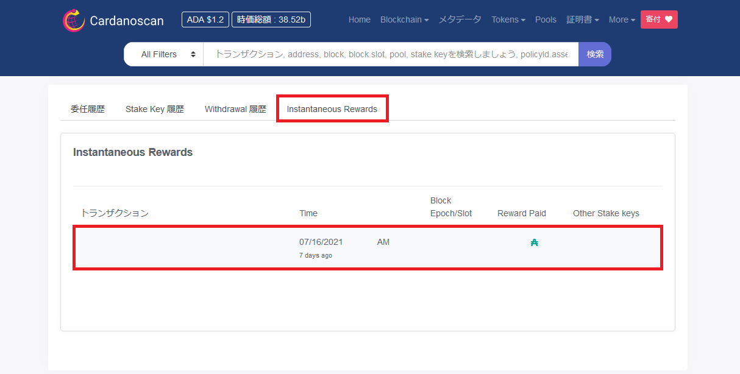Open the 証明書 dropdown menu

(x=582, y=19)
